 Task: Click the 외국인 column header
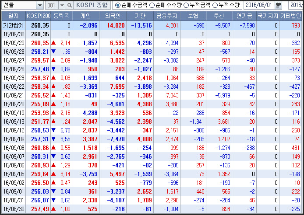113,16
